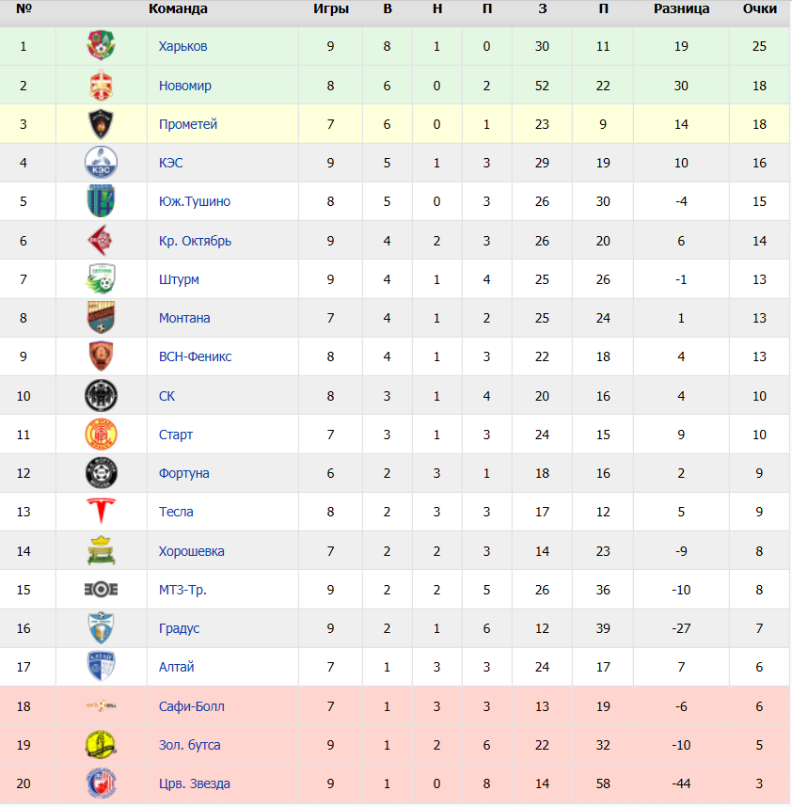Select the Старт orange round logo
This screenshot has width=792, height=807.
coord(101,435)
